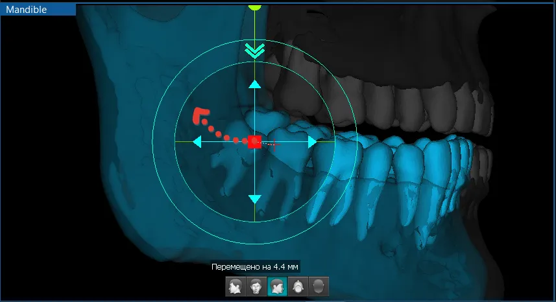Click the 'Перемещено на 4.4 мм' label
556x302 pixels.
tap(255, 266)
